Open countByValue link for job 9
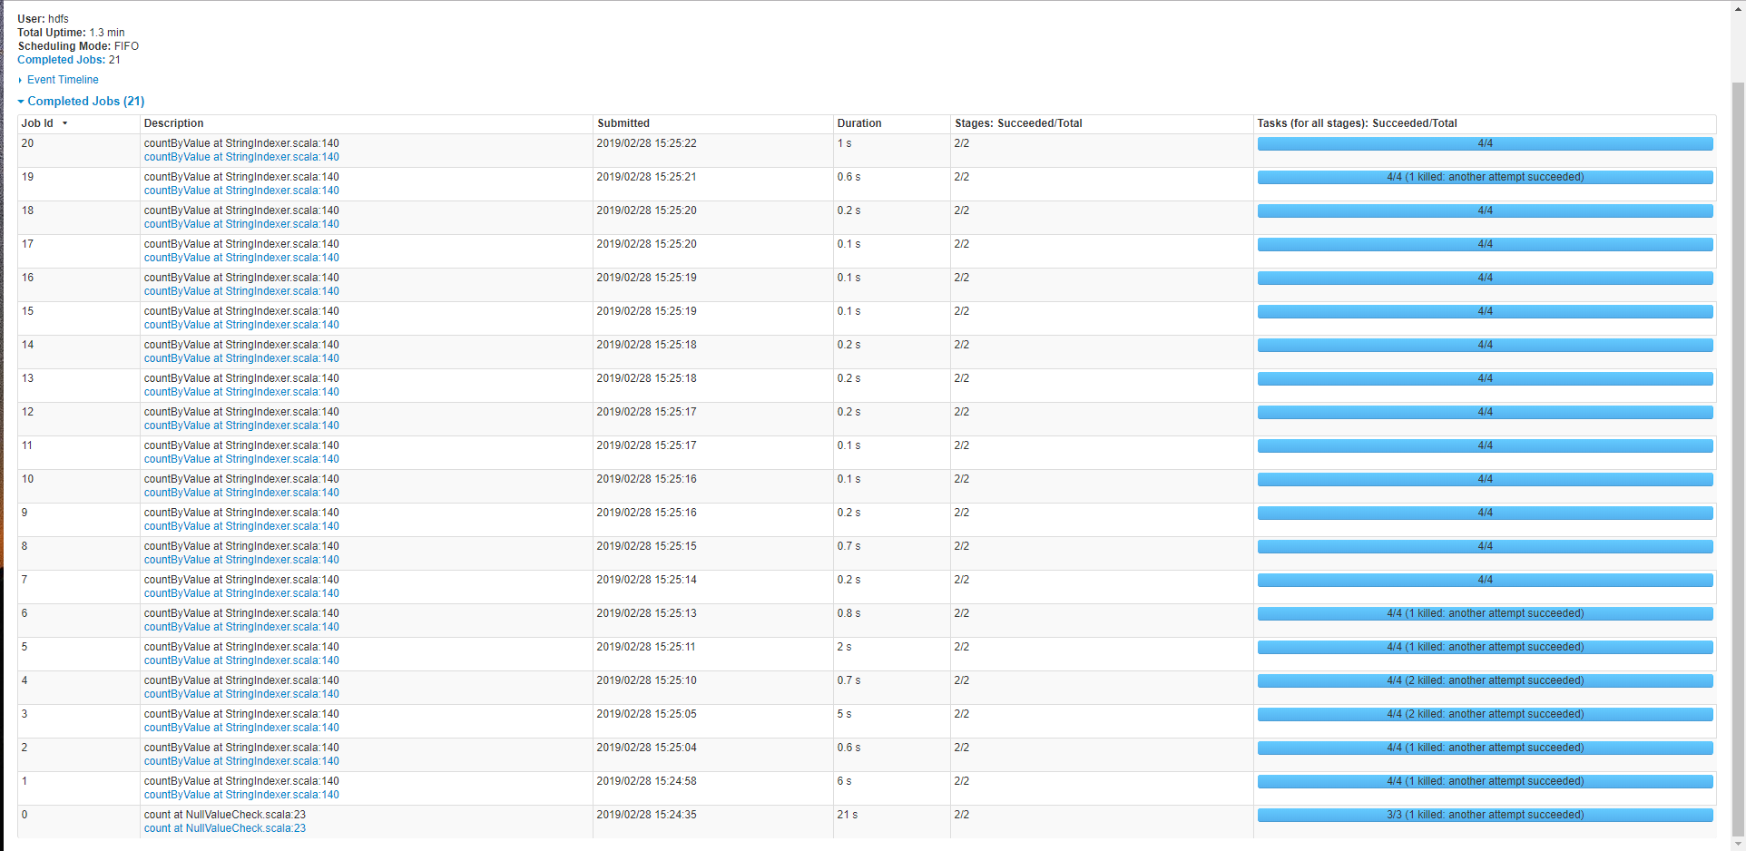 coord(241,526)
